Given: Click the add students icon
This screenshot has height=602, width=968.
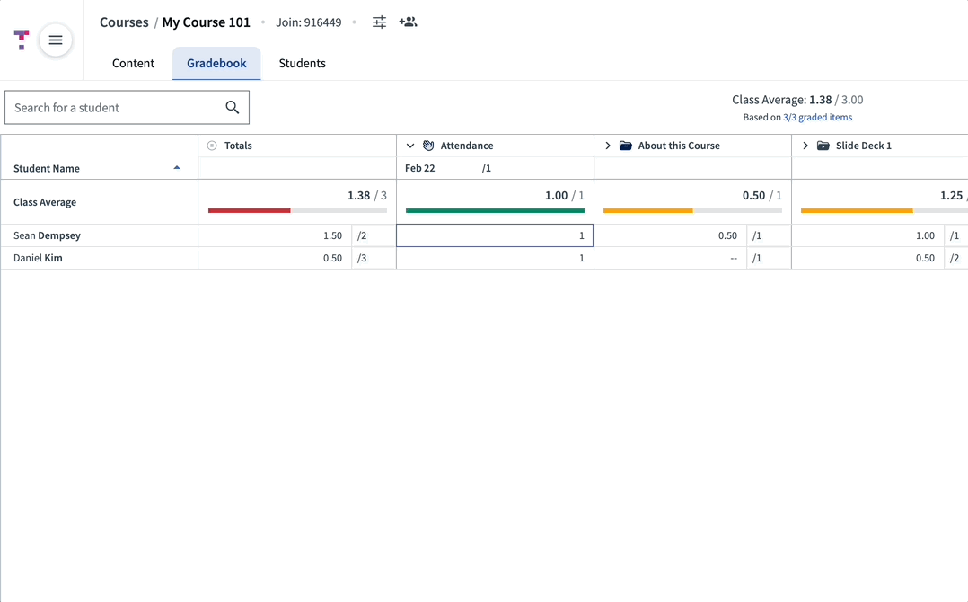Looking at the screenshot, I should coord(408,22).
